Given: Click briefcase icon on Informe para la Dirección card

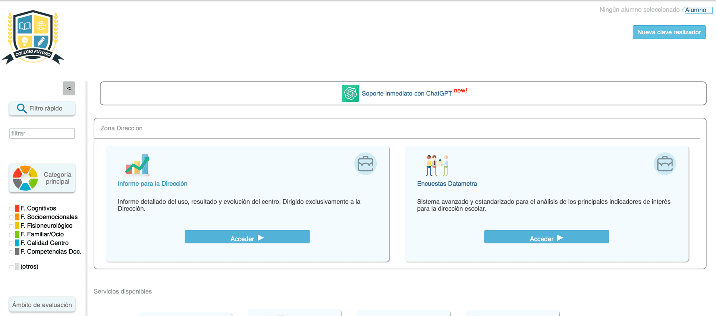Looking at the screenshot, I should [365, 164].
